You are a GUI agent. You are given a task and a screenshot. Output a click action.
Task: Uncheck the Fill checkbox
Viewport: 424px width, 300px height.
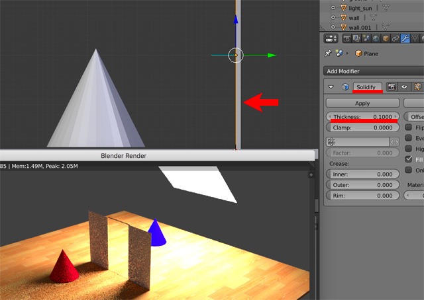coord(409,159)
